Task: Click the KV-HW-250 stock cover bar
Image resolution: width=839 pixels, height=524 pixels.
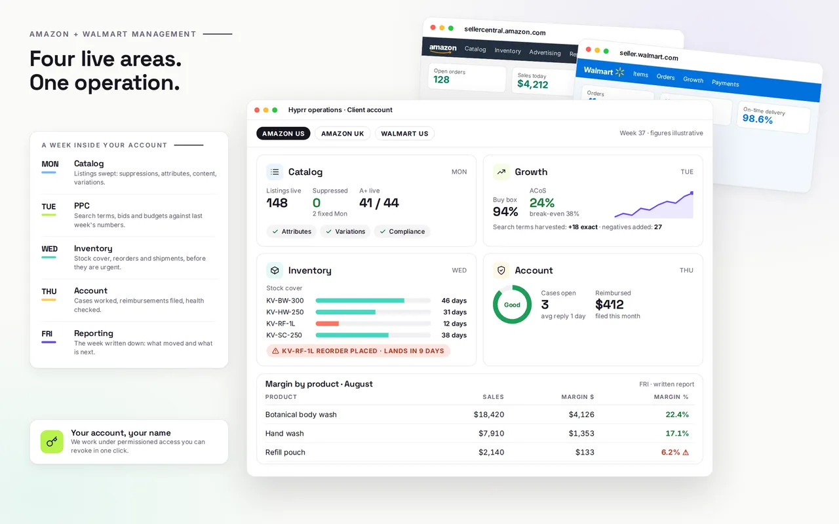Action: click(x=373, y=312)
